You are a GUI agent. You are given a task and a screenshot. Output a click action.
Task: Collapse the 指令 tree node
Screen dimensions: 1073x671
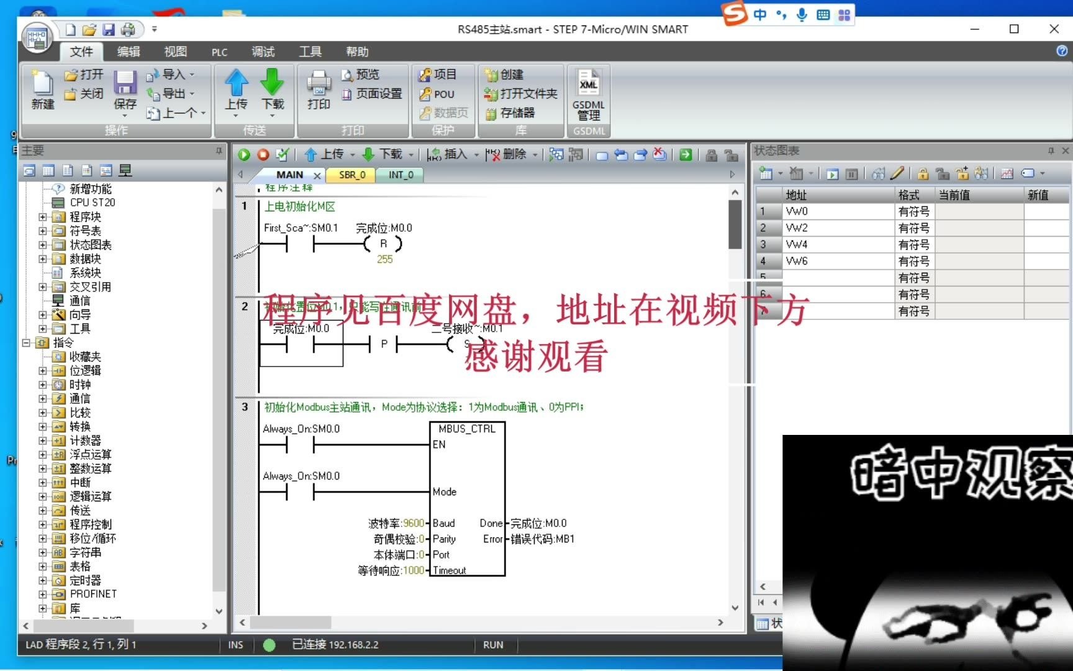coord(26,342)
